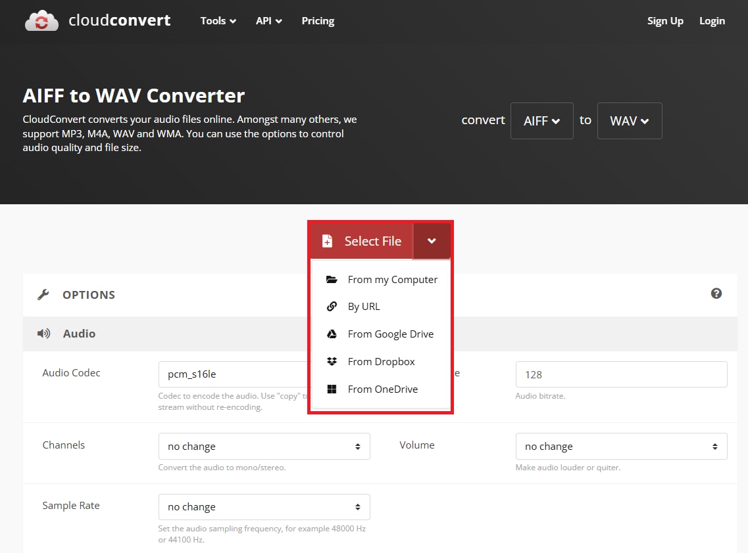Viewport: 748px width, 553px height.
Task: Open the Volume no change dropdown
Action: tap(621, 447)
